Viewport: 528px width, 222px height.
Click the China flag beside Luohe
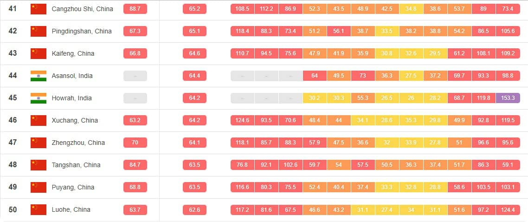tap(38, 209)
